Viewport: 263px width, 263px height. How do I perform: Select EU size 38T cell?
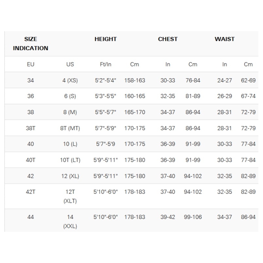[x=31, y=128]
